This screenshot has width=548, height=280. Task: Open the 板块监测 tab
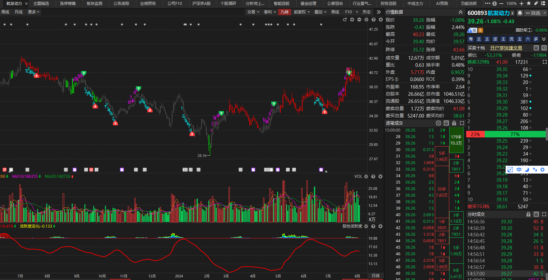(x=95, y=4)
